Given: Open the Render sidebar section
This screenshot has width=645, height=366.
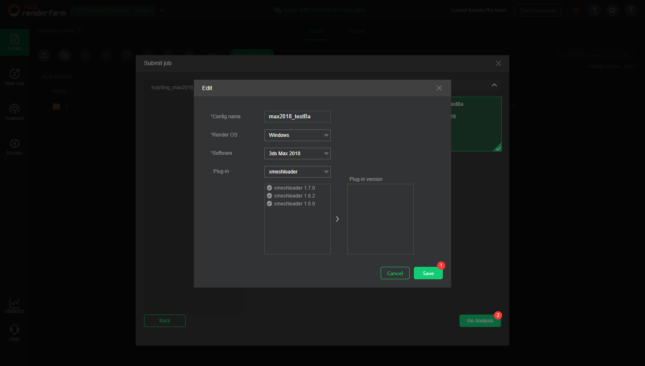Looking at the screenshot, I should click(15, 147).
